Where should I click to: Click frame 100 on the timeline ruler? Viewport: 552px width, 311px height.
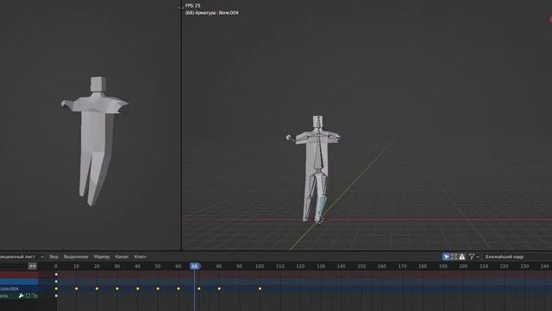tap(260, 266)
